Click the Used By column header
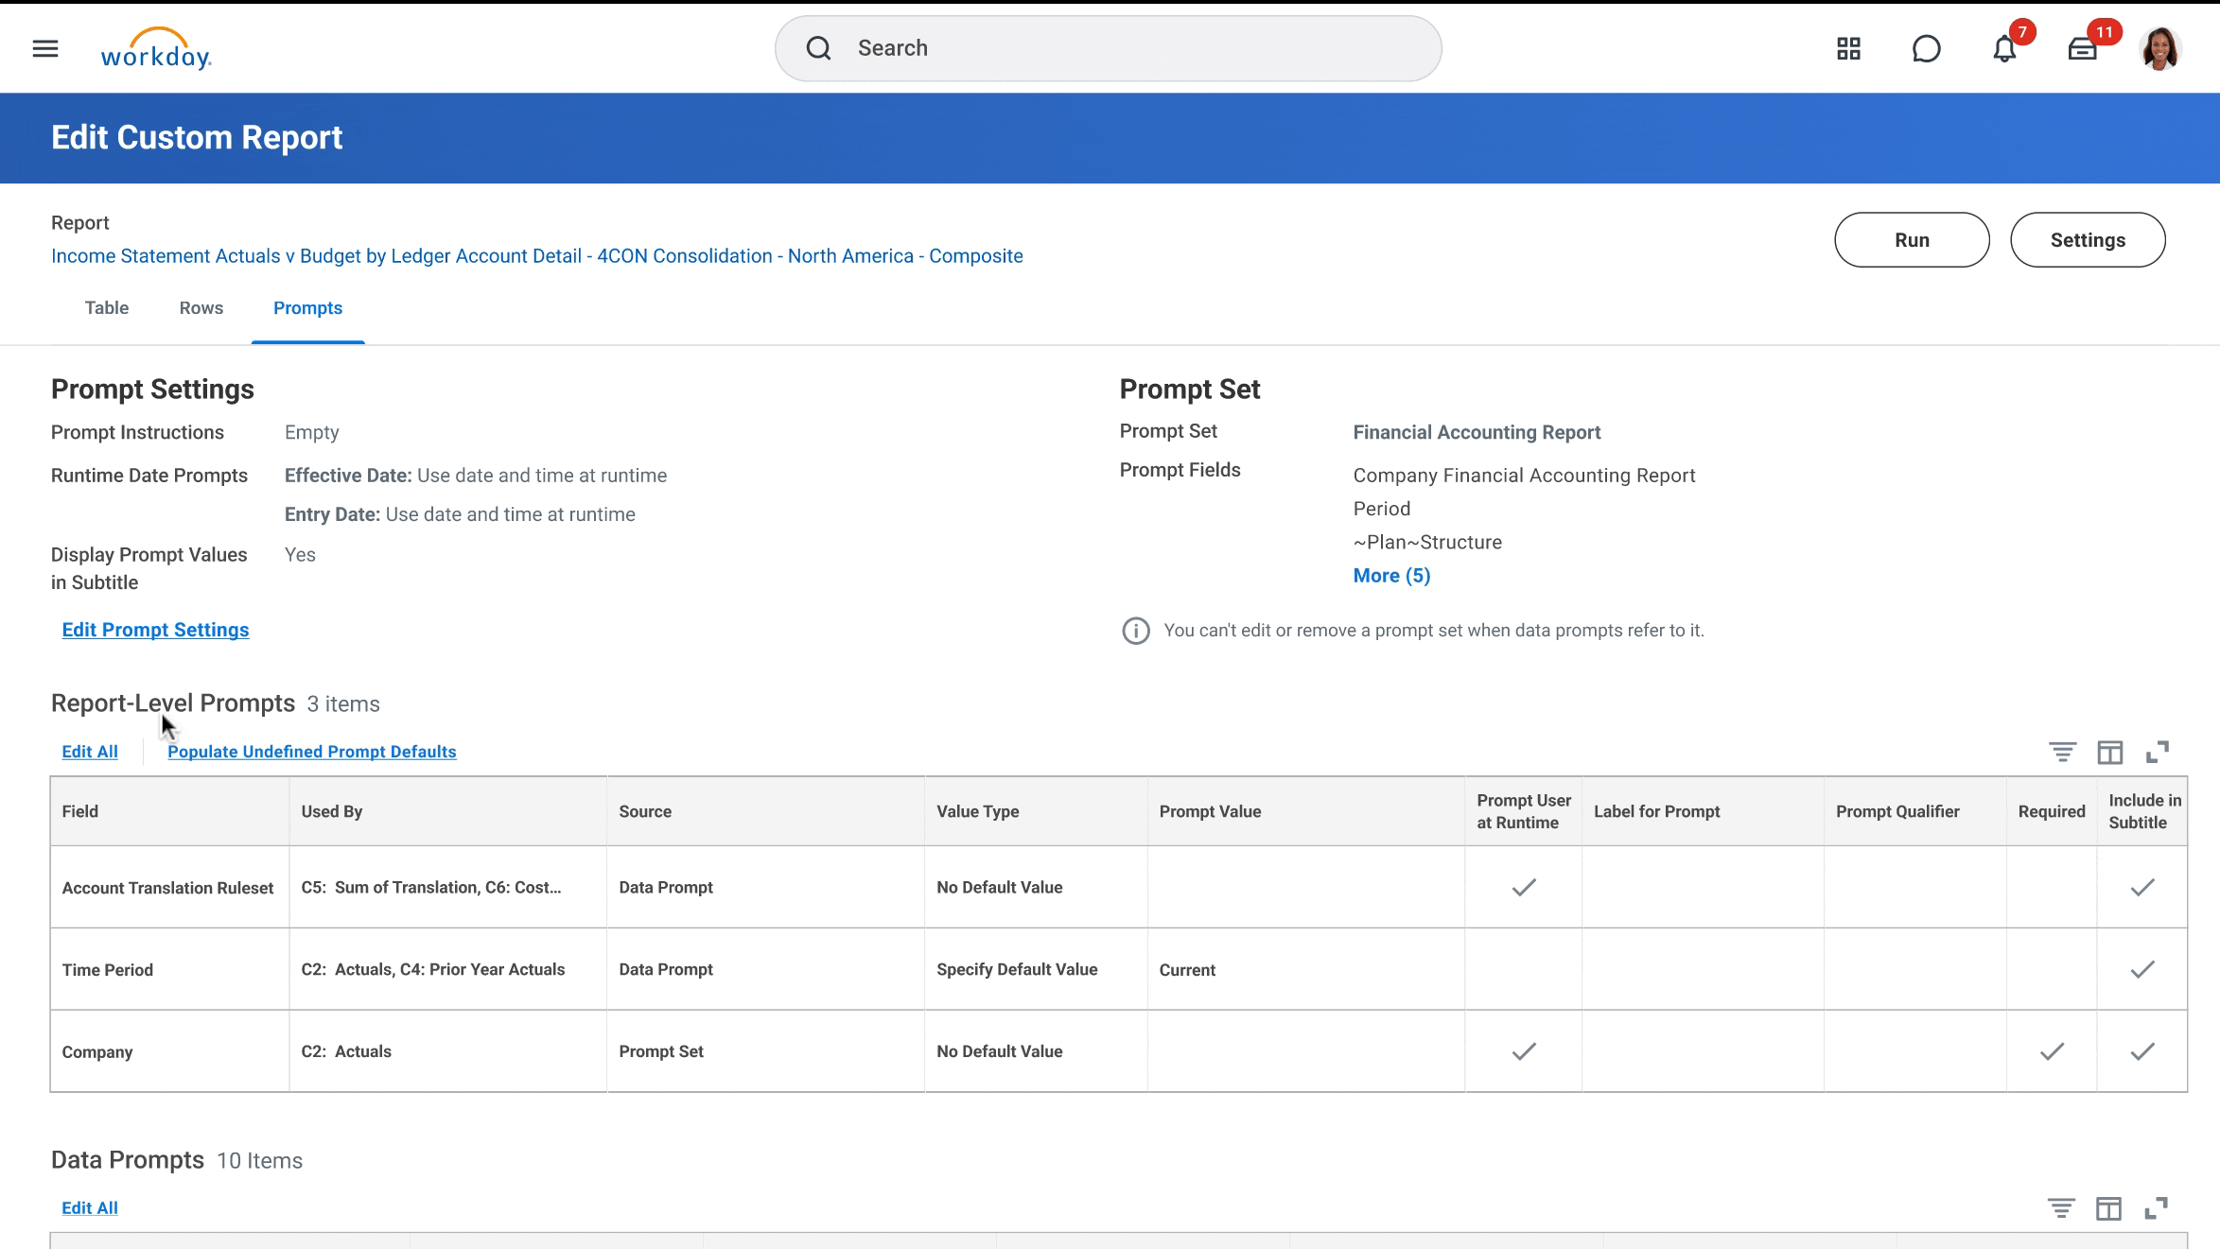Viewport: 2220px width, 1249px height. pos(448,811)
